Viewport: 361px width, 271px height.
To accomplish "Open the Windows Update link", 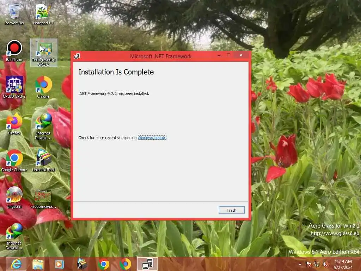I will click(152, 138).
